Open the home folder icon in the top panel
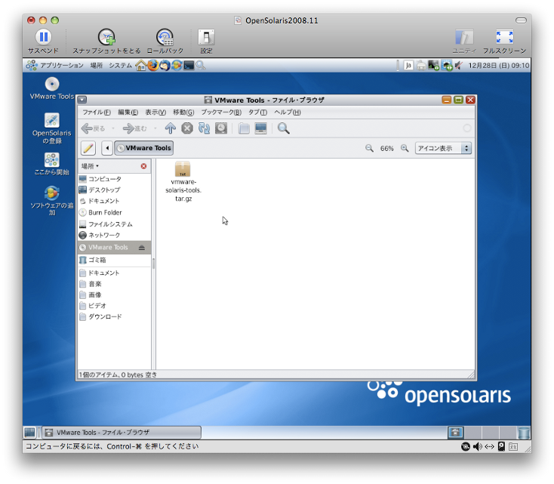 [140, 66]
